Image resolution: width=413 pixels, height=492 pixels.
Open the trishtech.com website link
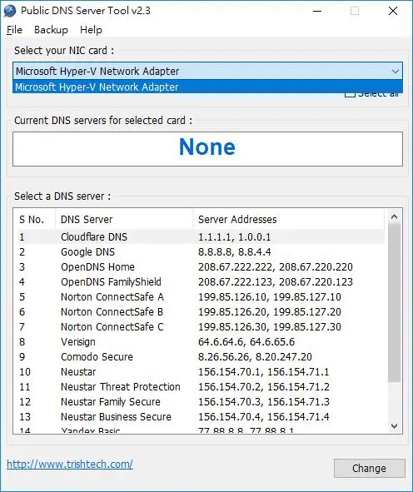pos(70,464)
